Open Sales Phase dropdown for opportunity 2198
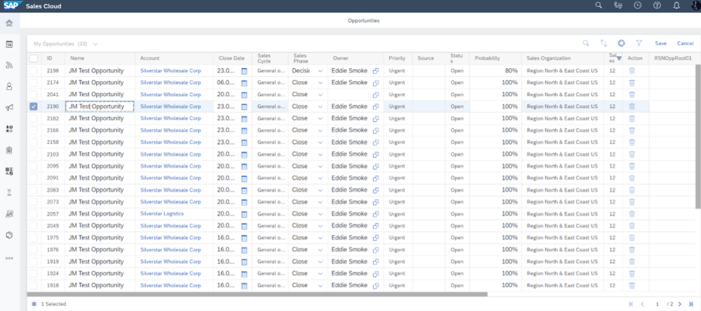701x311 pixels. pos(320,71)
